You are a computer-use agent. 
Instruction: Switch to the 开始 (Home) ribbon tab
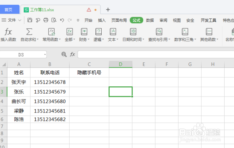pyautogui.click(x=89, y=20)
